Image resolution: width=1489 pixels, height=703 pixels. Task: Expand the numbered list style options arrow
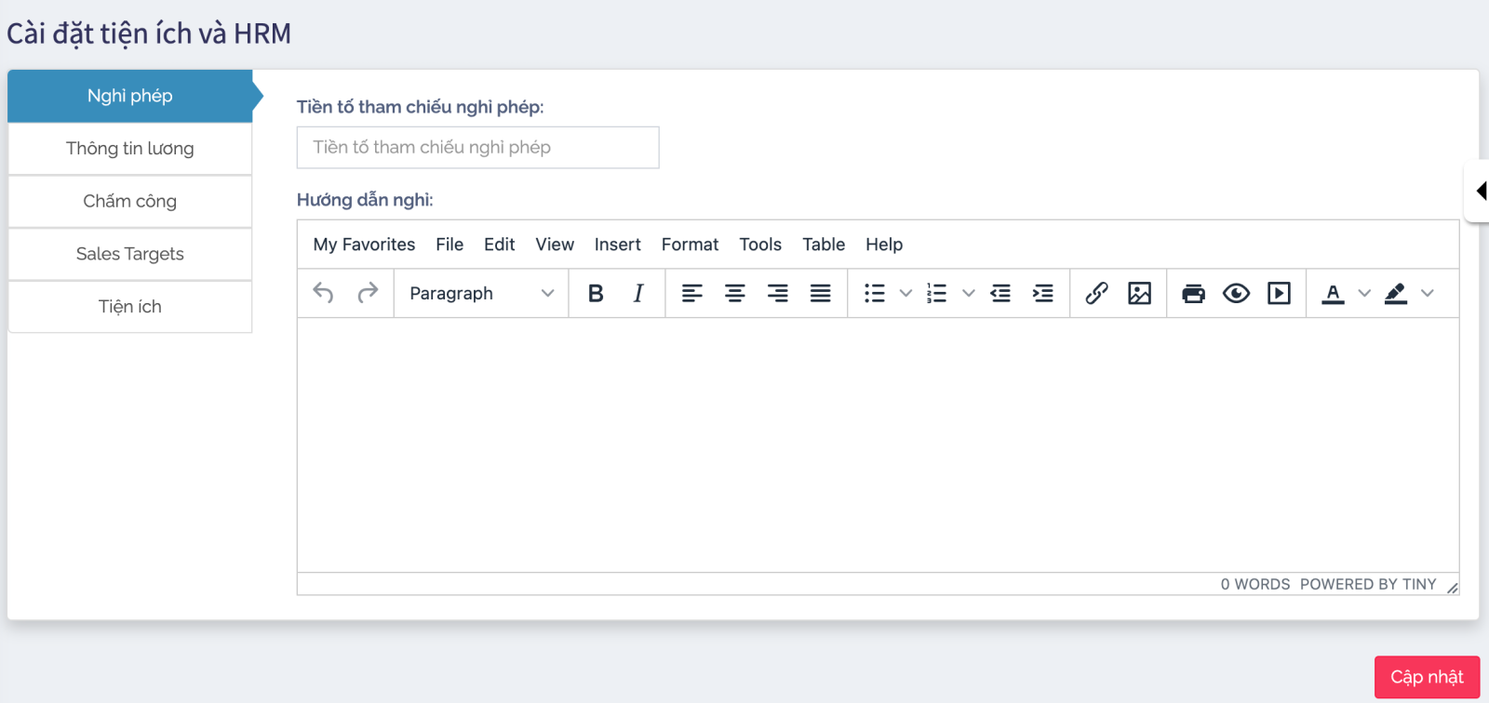pyautogui.click(x=969, y=293)
